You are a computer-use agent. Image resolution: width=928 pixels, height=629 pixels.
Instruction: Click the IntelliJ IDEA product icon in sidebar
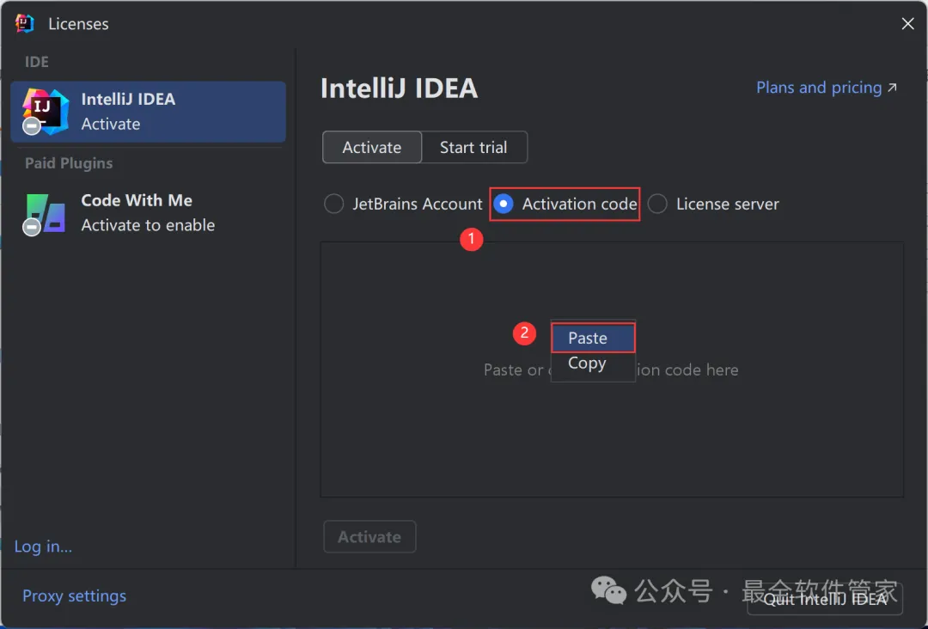click(x=45, y=112)
